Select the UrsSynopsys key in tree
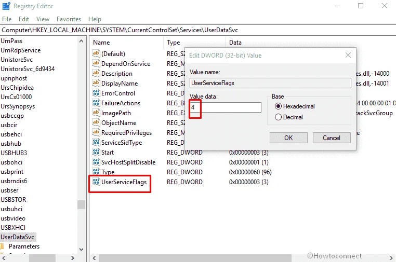 pos(18,106)
